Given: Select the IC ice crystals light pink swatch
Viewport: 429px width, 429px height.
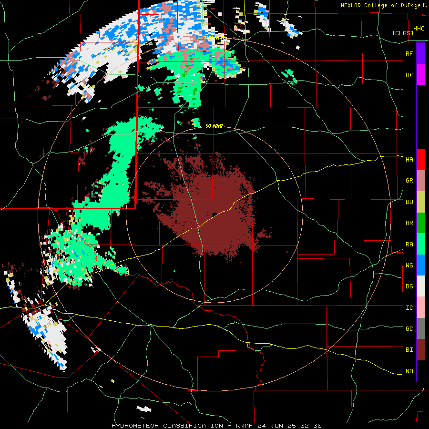Looking at the screenshot, I should [x=421, y=307].
